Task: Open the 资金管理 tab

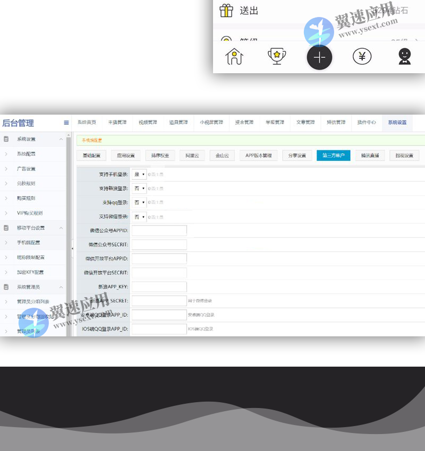Action: pos(244,122)
